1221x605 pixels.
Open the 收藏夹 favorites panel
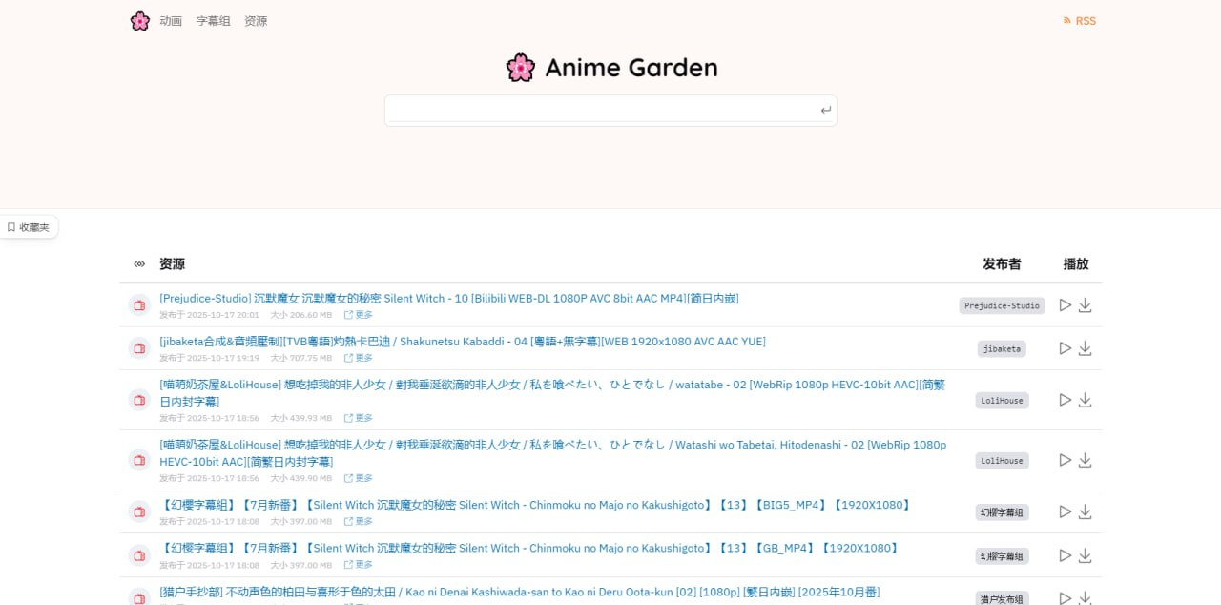30,226
